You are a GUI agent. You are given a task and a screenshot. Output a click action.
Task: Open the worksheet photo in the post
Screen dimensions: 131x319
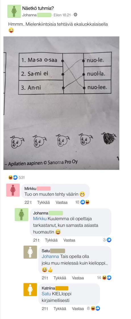(x=61, y=103)
